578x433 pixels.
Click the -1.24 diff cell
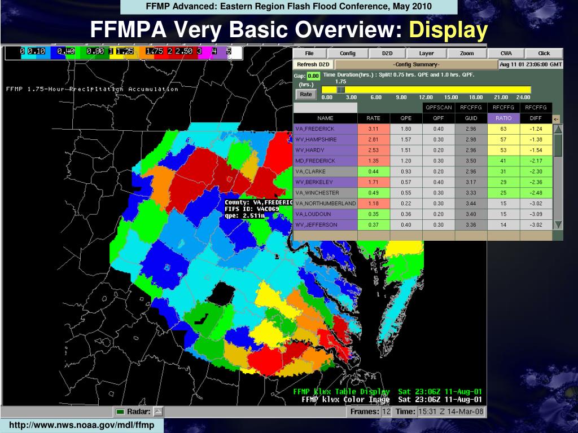[x=536, y=129]
